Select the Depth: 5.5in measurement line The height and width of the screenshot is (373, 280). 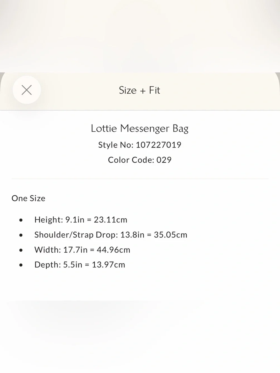(80, 264)
